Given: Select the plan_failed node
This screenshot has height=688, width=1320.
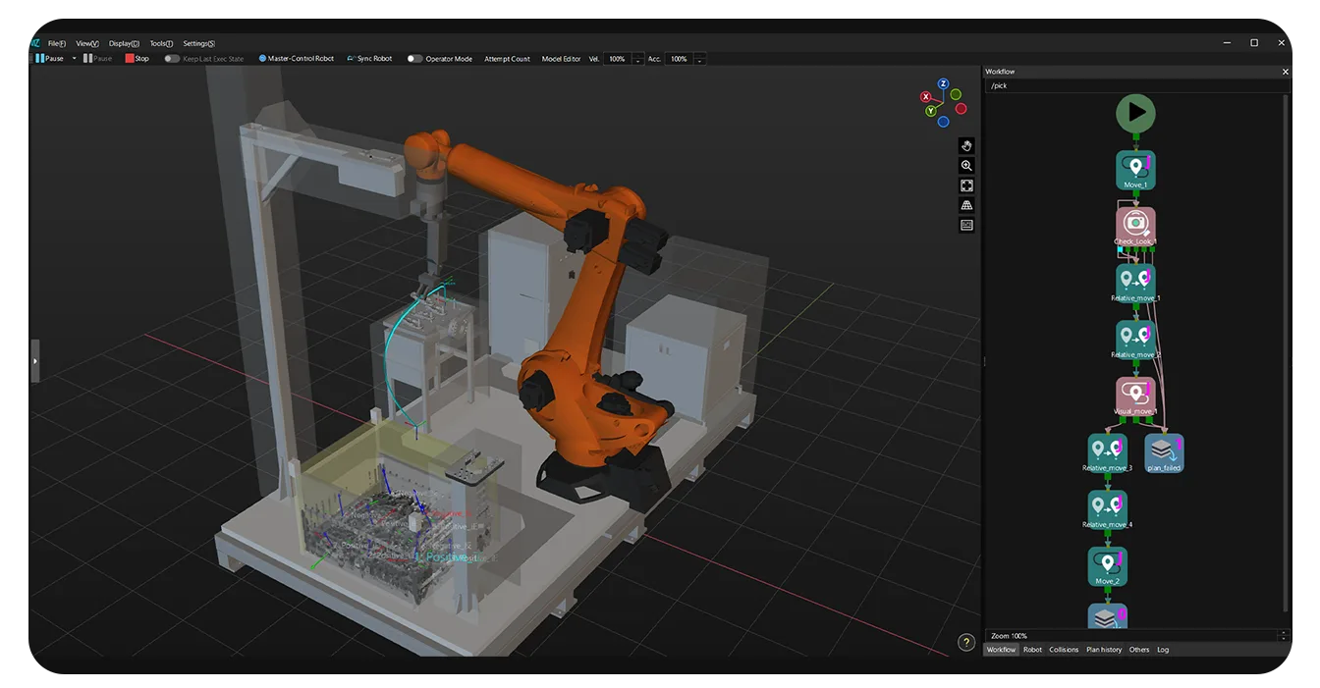Looking at the screenshot, I should [x=1164, y=452].
